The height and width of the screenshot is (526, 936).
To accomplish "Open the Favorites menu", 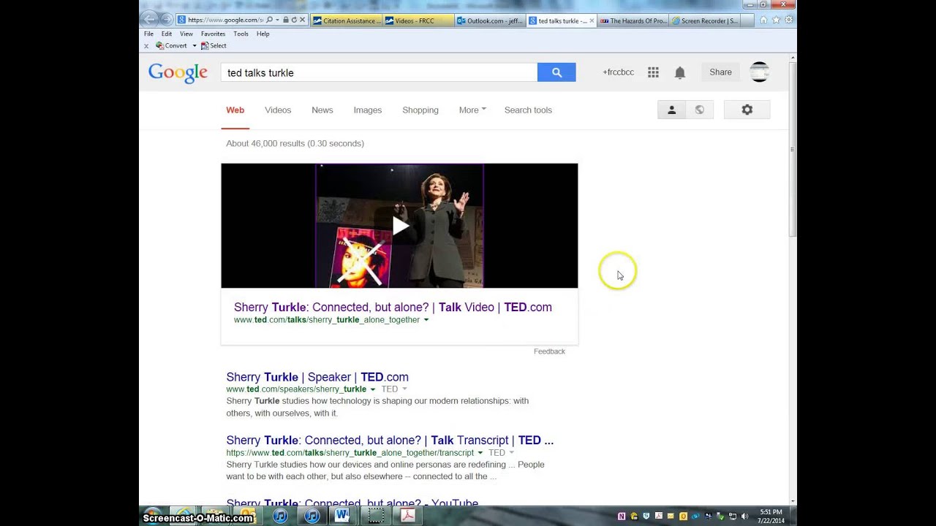I will [x=214, y=34].
